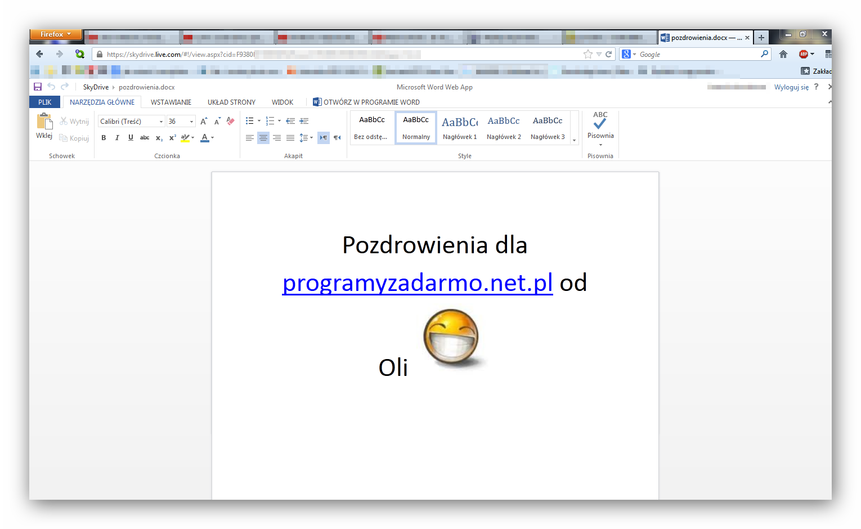The height and width of the screenshot is (529, 861).
Task: Click the Wyloguj się link
Action: (791, 87)
